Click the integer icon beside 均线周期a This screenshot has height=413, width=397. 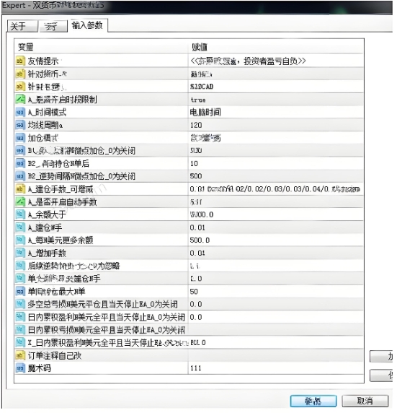pyautogui.click(x=20, y=126)
